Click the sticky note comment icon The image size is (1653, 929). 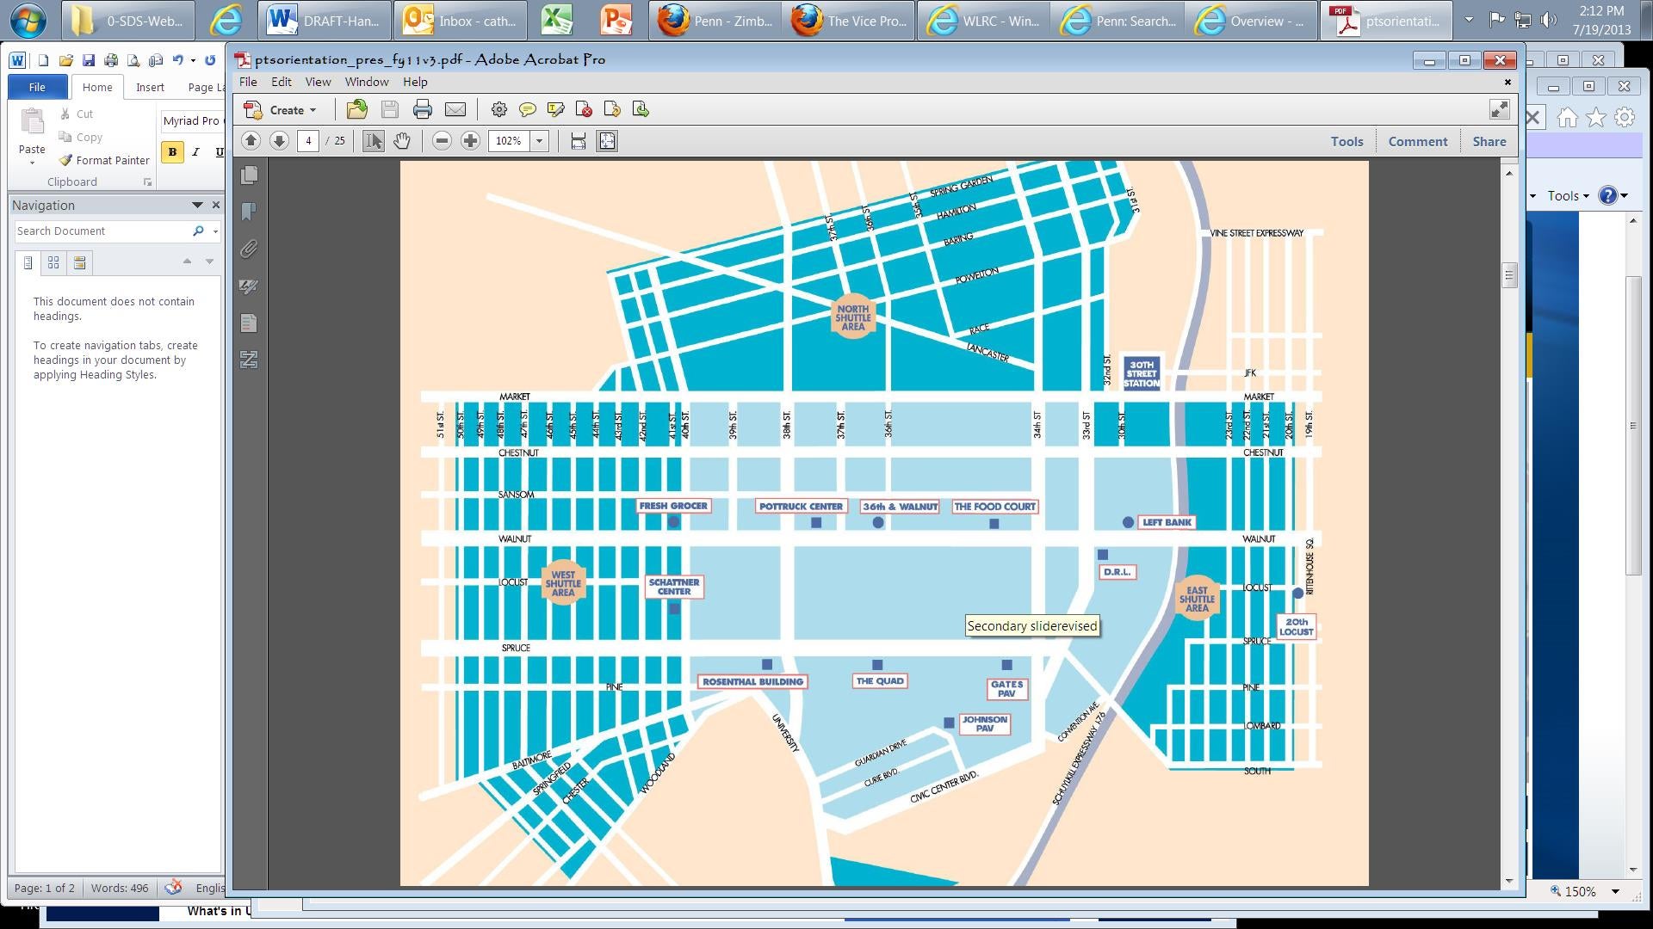pyautogui.click(x=527, y=109)
